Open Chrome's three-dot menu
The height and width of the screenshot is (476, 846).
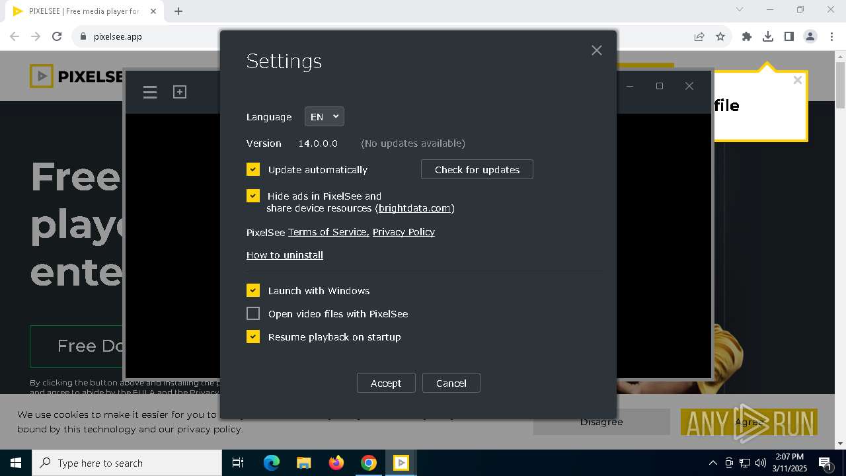click(x=831, y=36)
